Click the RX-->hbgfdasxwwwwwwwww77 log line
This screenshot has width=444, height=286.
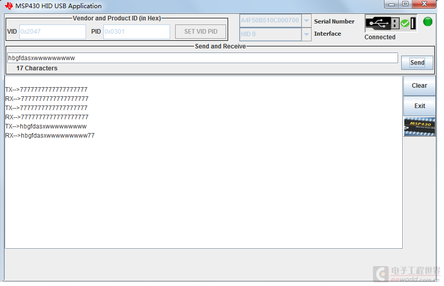coord(50,136)
